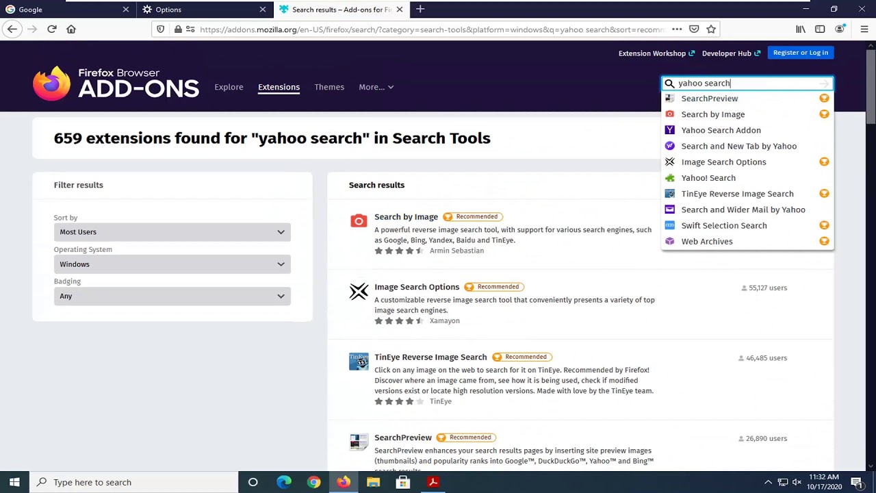876x493 pixels.
Task: Open Microsoft Store from taskbar
Action: (402, 482)
